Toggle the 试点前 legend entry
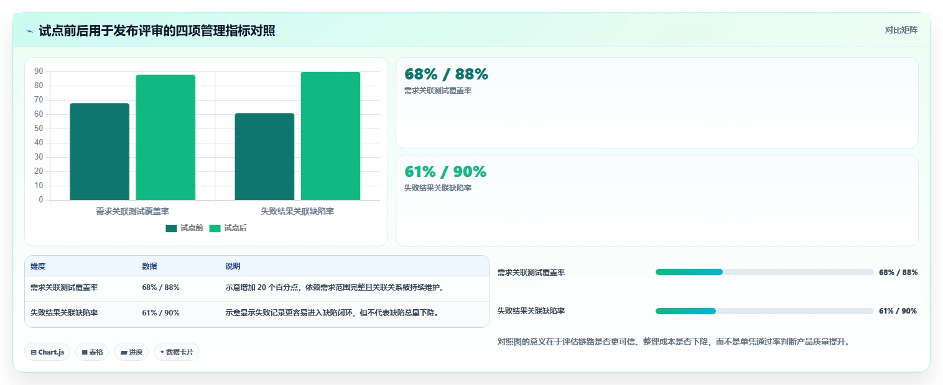 pyautogui.click(x=184, y=228)
